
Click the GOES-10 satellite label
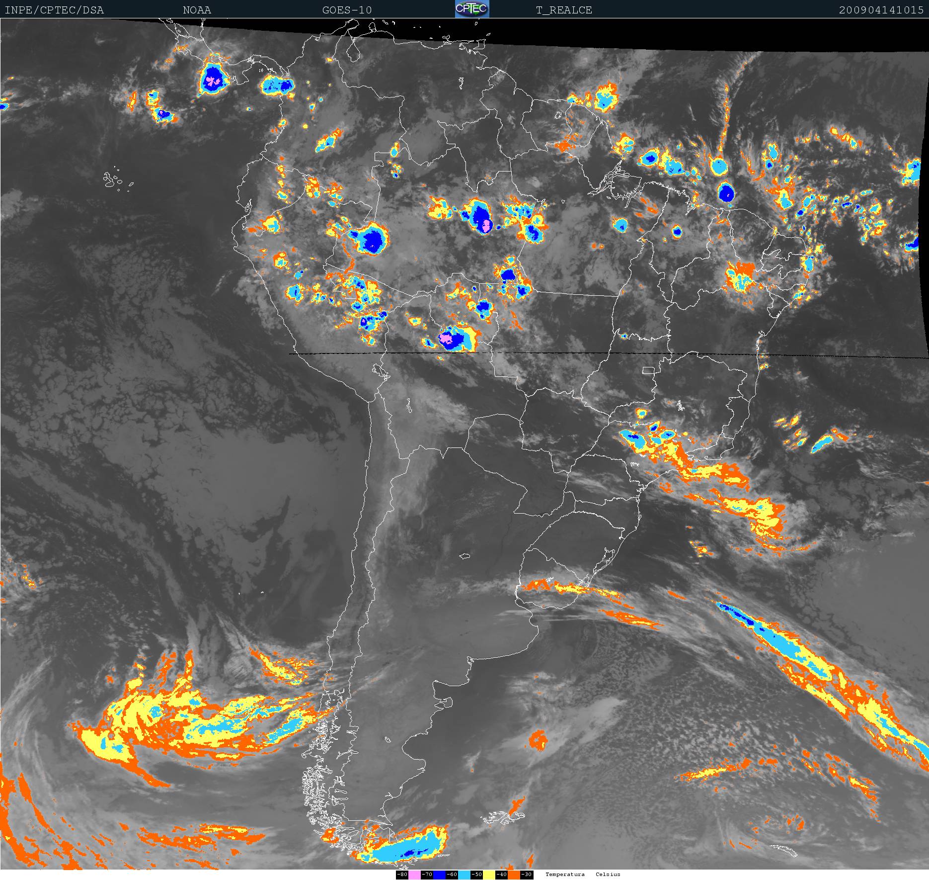coord(347,10)
